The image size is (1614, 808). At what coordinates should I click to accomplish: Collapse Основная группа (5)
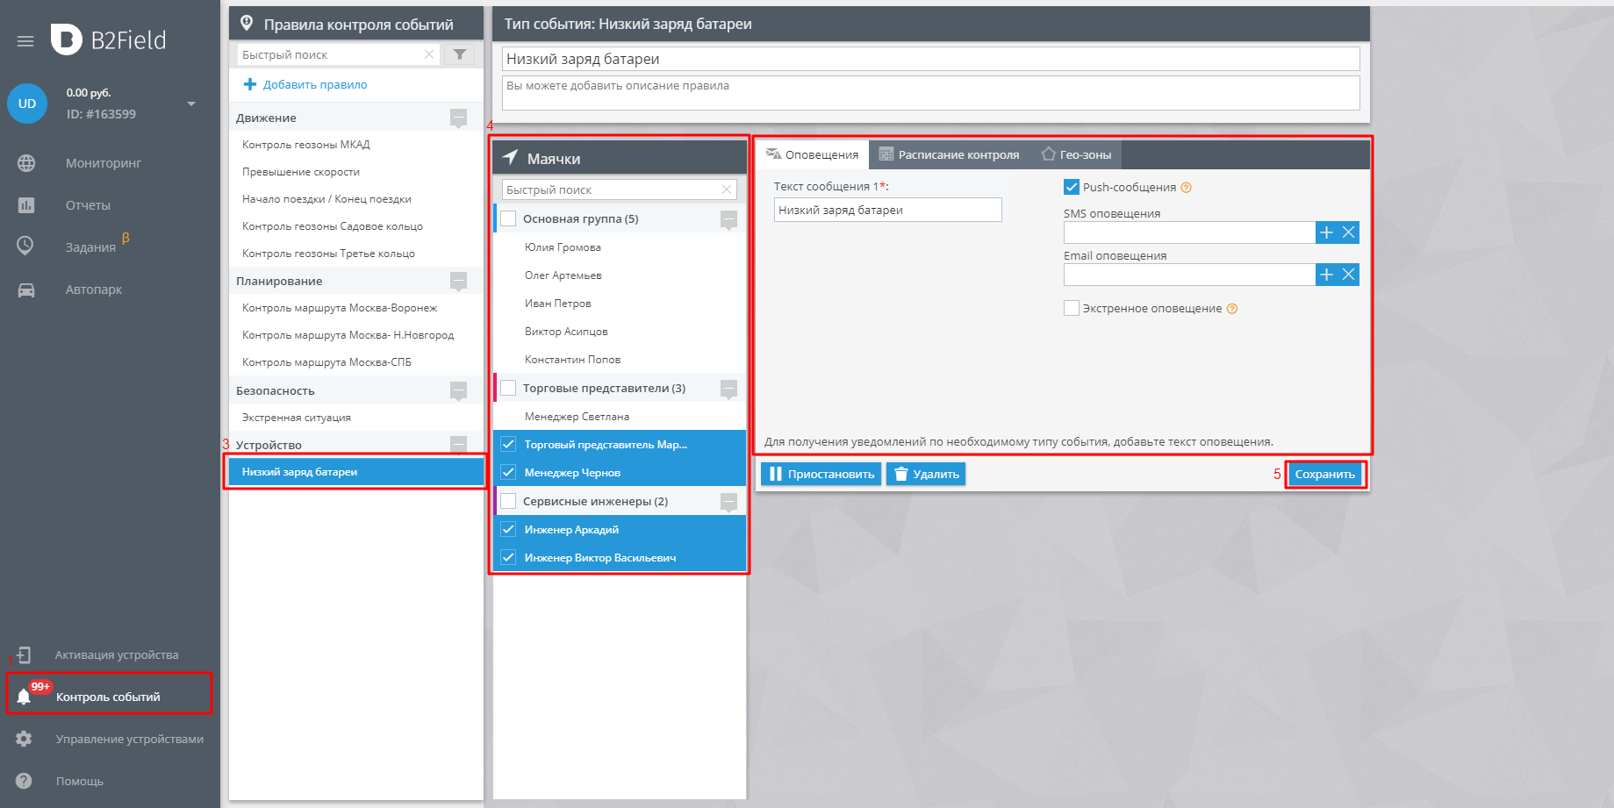728,218
